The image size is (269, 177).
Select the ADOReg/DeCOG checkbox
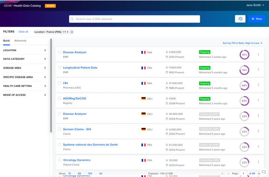pyautogui.click(x=59, y=98)
